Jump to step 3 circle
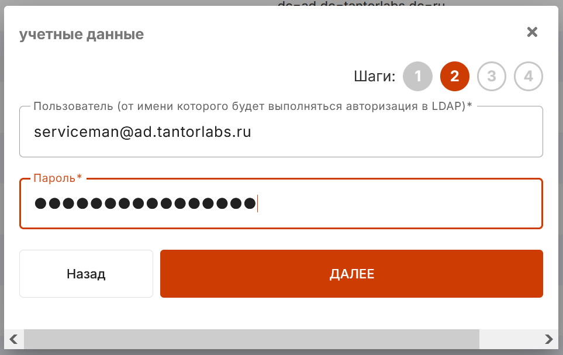563x355 pixels. pyautogui.click(x=492, y=76)
